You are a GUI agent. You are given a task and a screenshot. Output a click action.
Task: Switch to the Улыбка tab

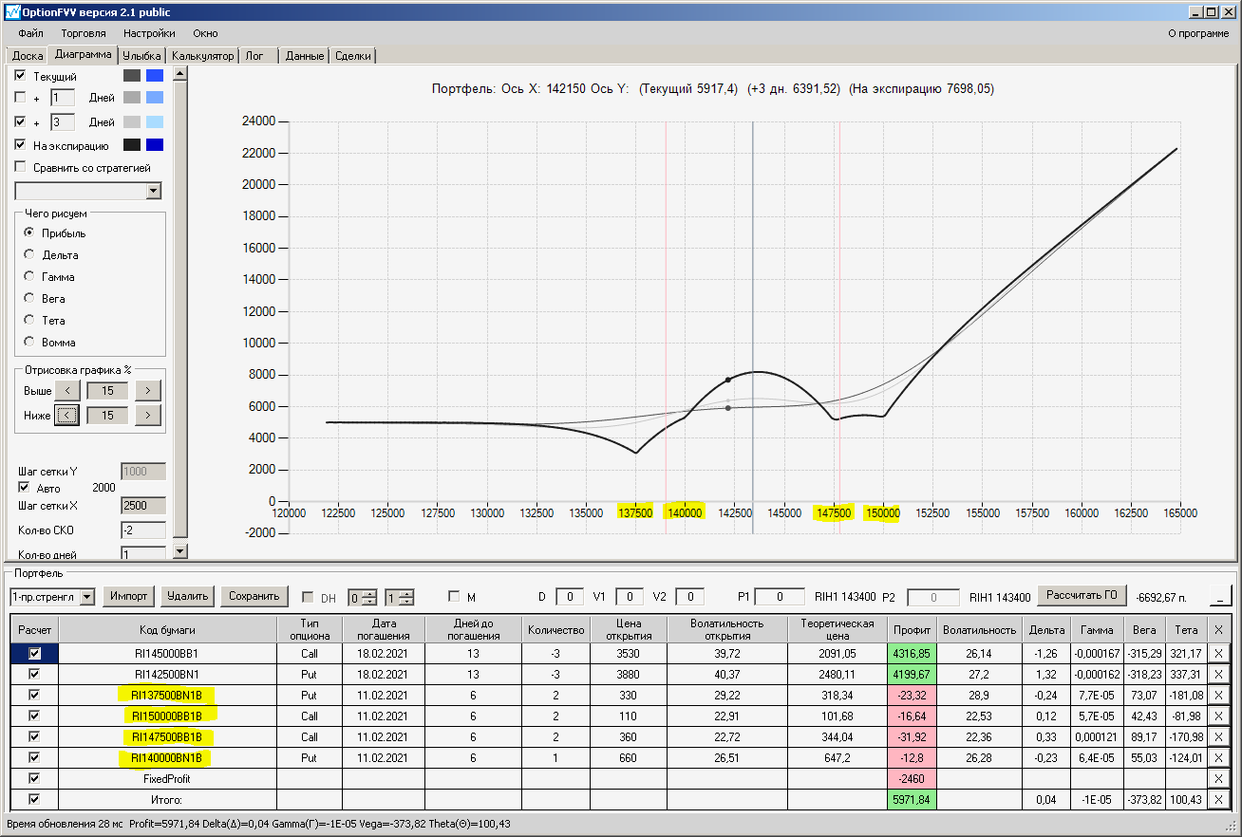click(x=141, y=56)
